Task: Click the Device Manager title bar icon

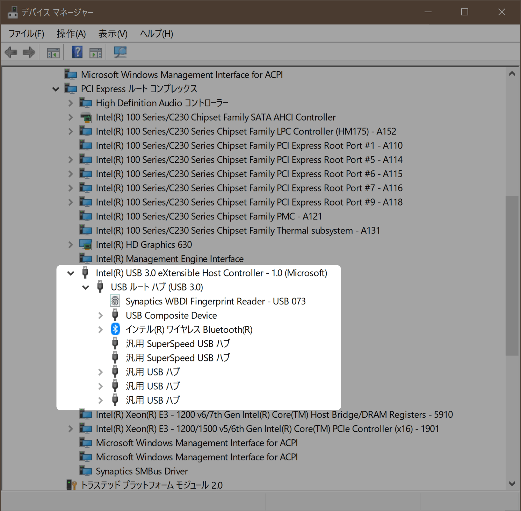Action: pyautogui.click(x=13, y=12)
